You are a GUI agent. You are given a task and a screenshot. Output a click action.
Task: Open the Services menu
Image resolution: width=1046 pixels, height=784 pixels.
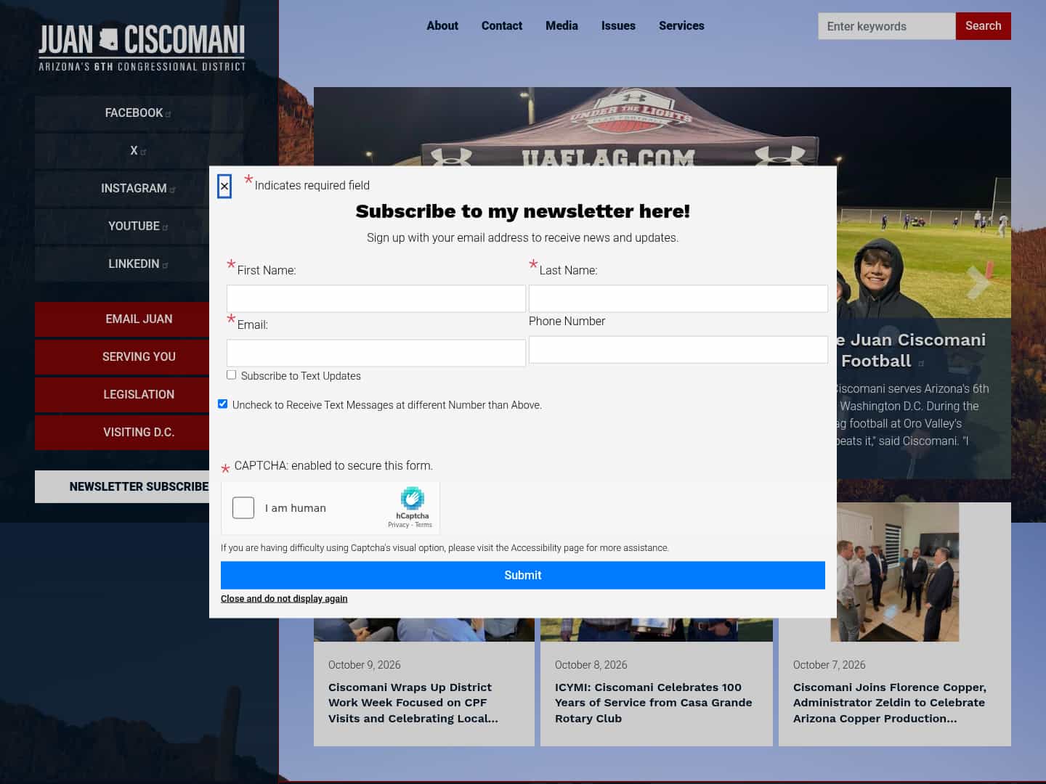click(681, 25)
